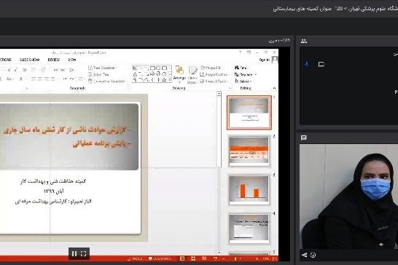The image size is (398, 265).
Task: Toggle the screen share icon beside microphone
Action: tap(321, 64)
